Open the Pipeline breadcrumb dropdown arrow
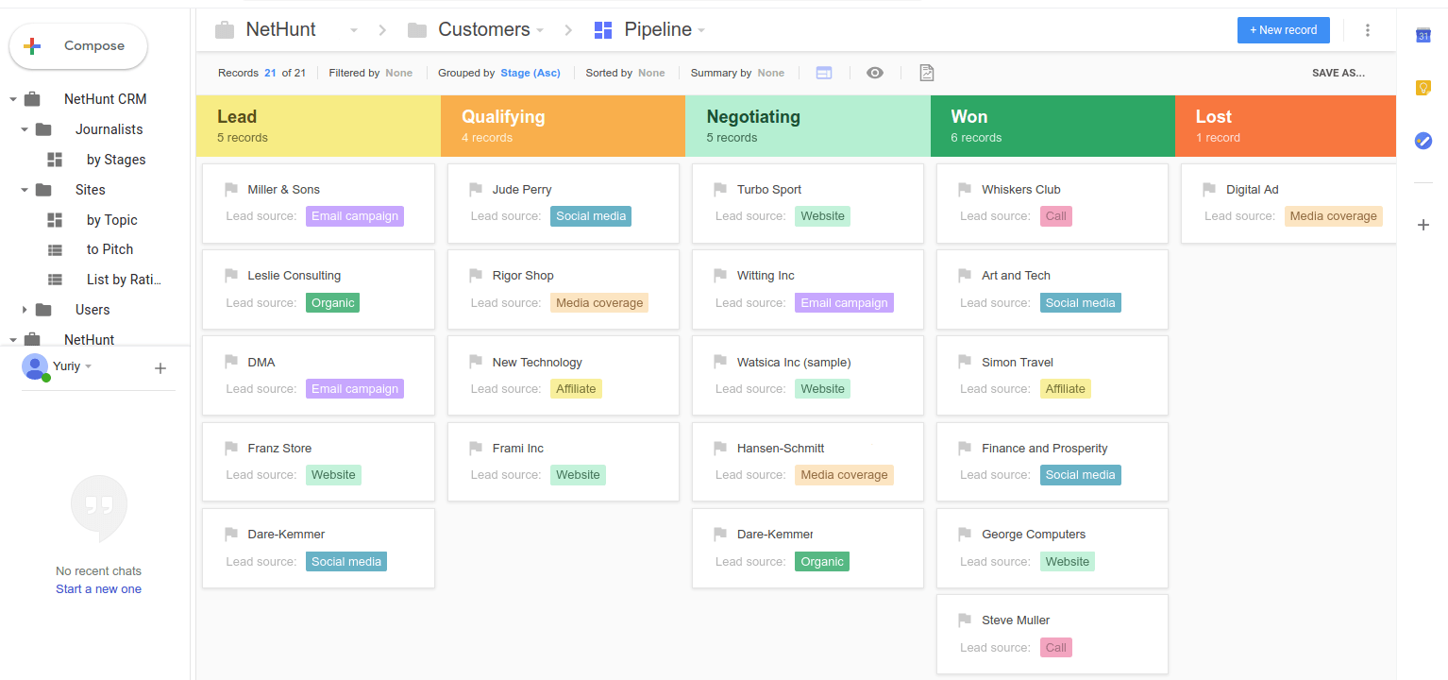The width and height of the screenshot is (1448, 680). click(x=701, y=30)
